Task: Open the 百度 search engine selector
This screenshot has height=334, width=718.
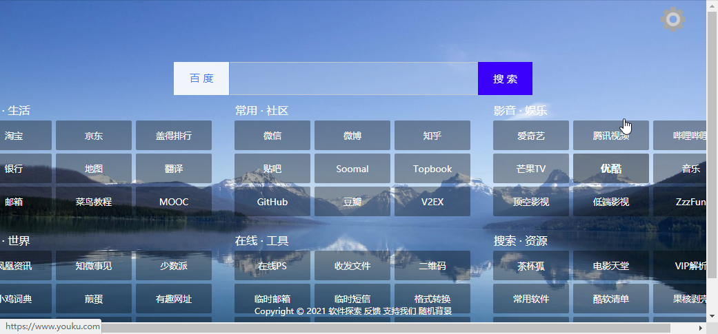Action: [201, 79]
